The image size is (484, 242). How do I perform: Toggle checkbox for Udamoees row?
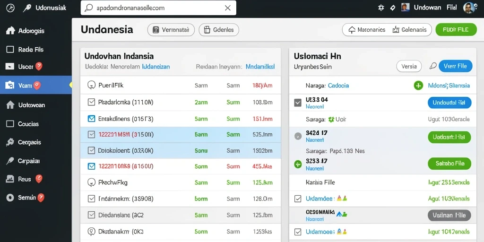click(298, 232)
